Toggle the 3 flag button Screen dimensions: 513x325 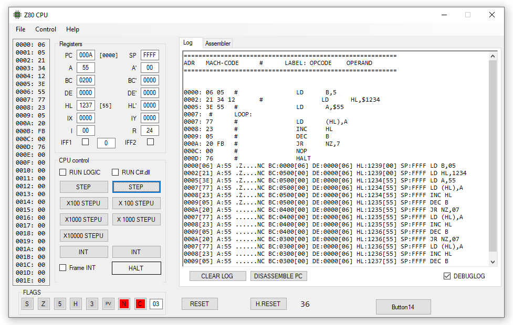[x=91, y=304]
